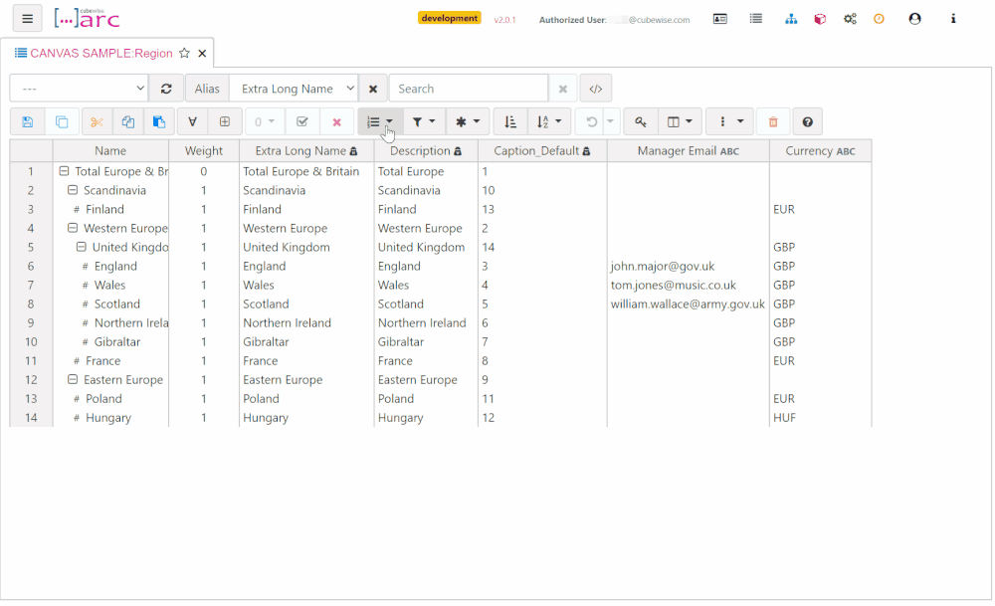This screenshot has width=995, height=606.
Task: Save the dimension changes
Action: [27, 120]
